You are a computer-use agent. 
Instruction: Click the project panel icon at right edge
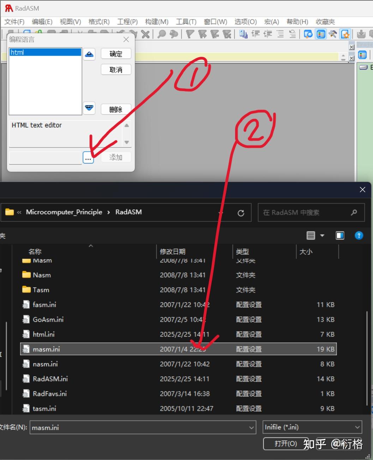pyautogui.click(x=362, y=55)
